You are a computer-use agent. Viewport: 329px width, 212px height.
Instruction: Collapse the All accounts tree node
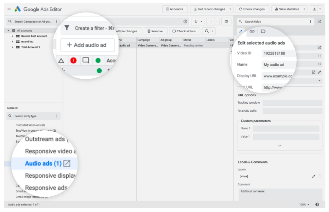point(9,30)
